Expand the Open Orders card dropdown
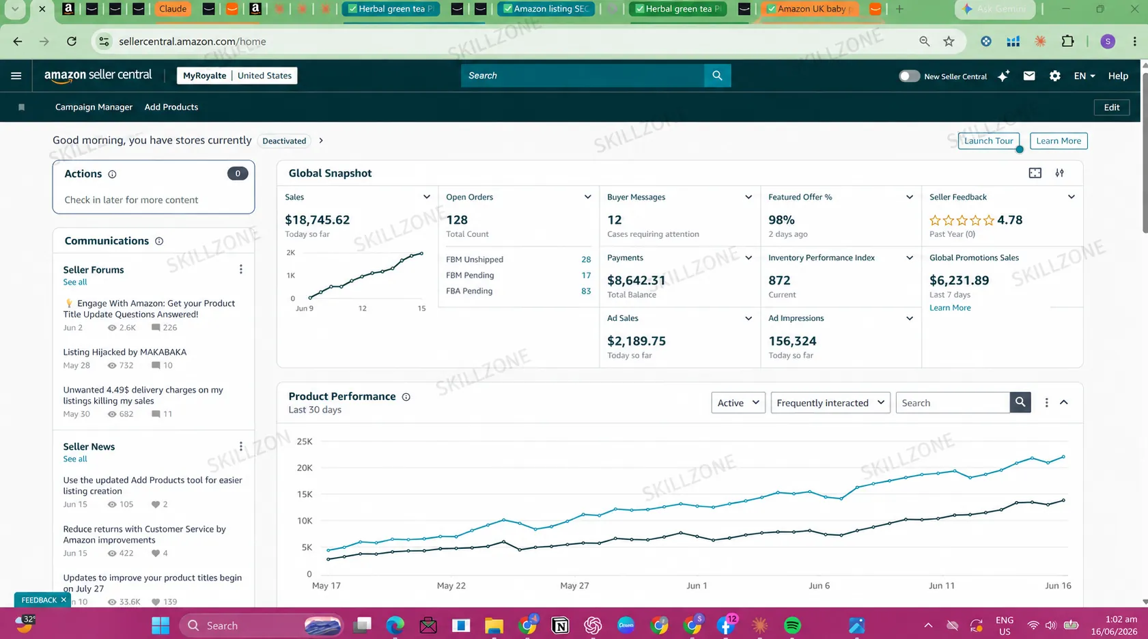Viewport: 1148px width, 639px height. (587, 197)
